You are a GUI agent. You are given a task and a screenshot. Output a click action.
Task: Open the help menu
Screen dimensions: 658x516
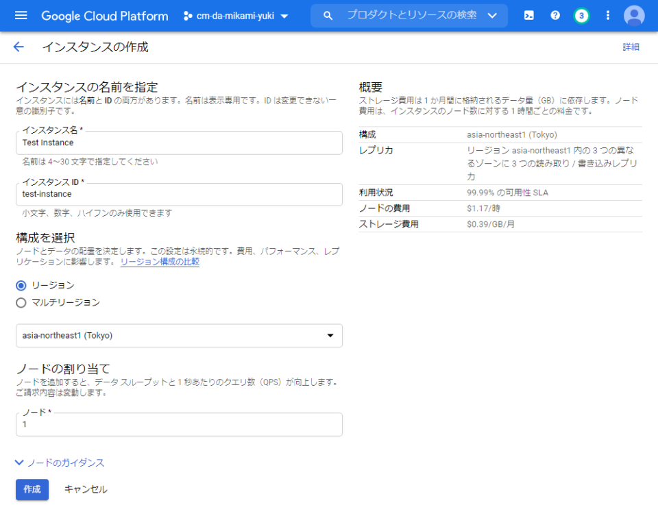(x=555, y=15)
